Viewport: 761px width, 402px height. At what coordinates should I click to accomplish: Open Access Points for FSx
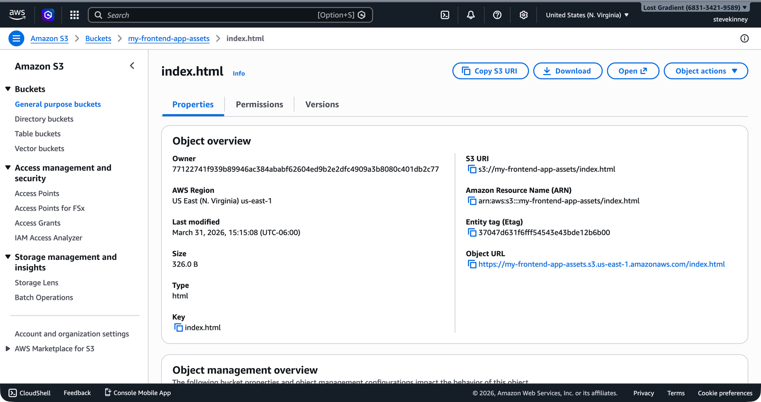50,208
